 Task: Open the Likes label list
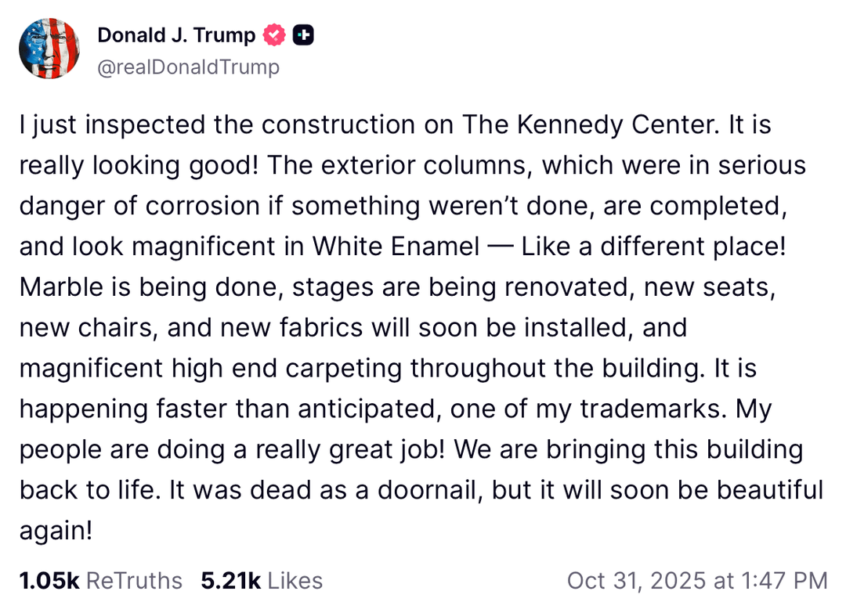295,580
